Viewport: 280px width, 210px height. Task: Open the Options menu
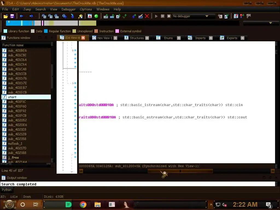86,9
